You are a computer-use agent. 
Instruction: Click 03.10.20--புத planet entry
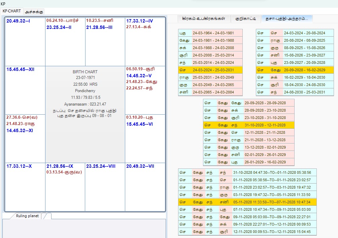pos(140,117)
